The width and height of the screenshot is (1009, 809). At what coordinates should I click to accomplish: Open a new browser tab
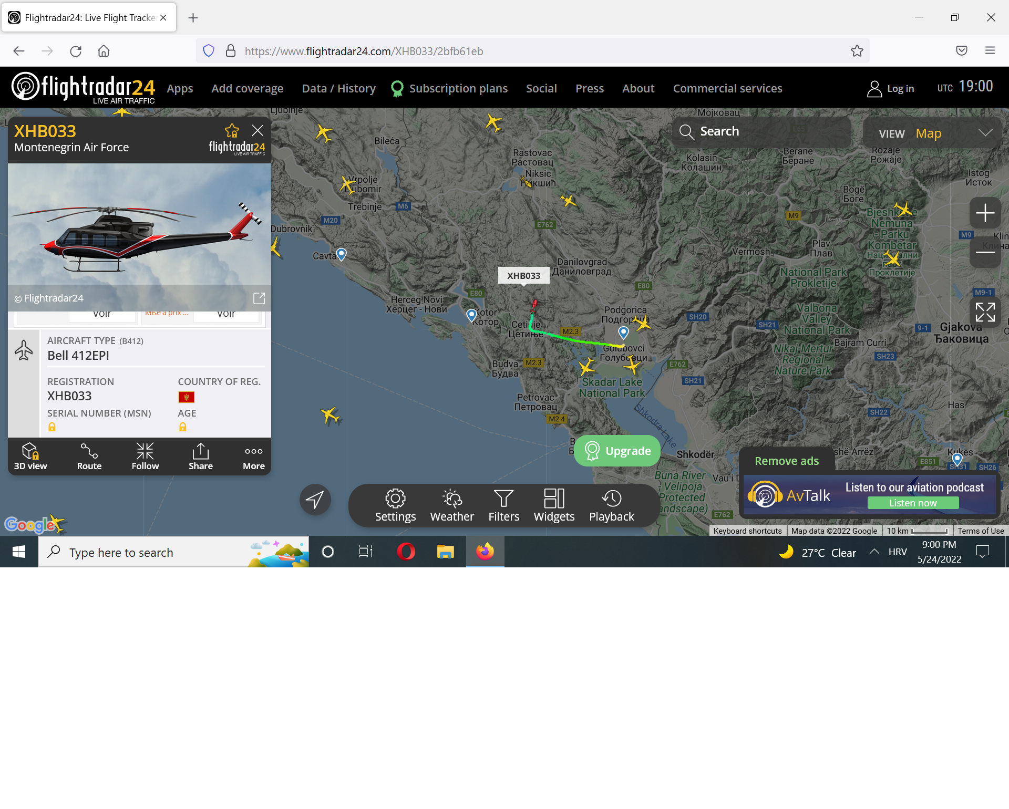click(193, 18)
